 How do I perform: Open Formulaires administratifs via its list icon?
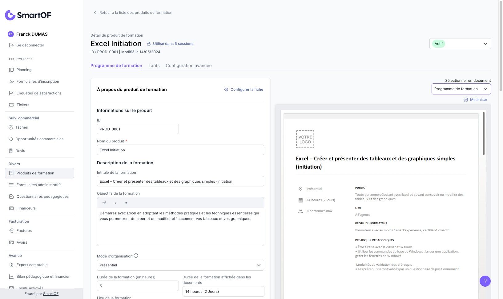(11, 185)
